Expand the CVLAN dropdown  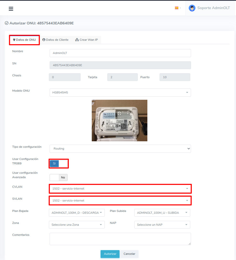click(120, 189)
